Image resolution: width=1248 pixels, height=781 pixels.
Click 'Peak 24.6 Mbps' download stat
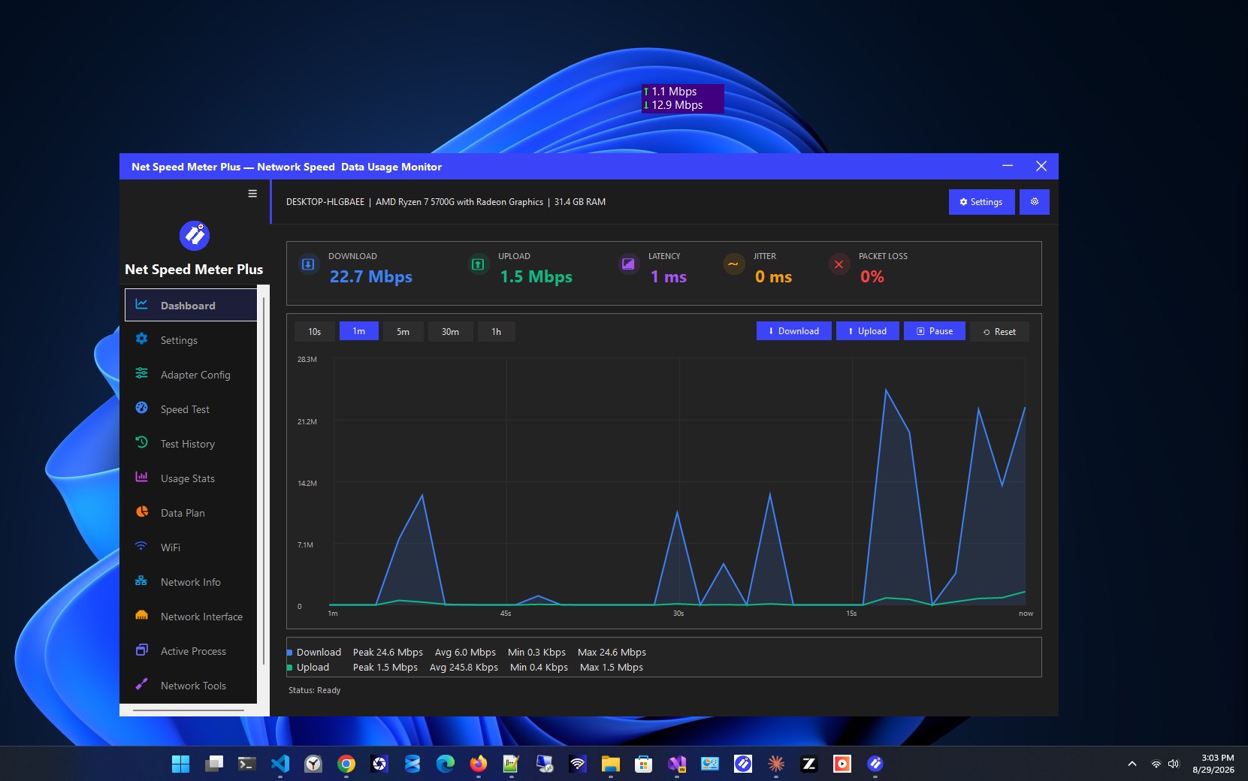(388, 652)
